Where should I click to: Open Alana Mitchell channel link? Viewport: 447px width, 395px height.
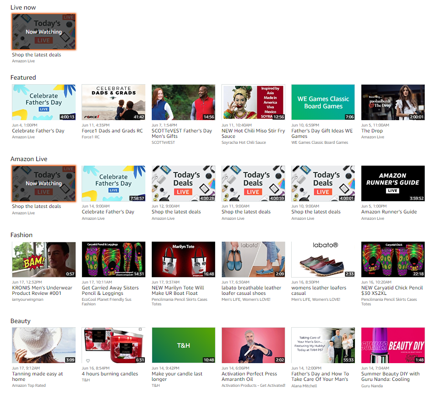tap(304, 386)
